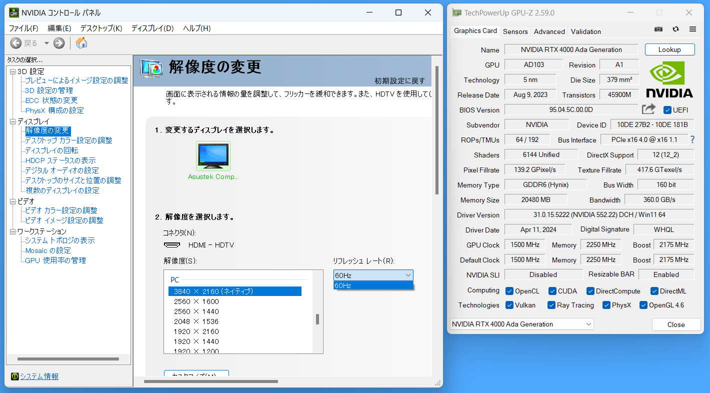
Task: Click resolution list vertical scrollbar thumb
Action: (317, 319)
